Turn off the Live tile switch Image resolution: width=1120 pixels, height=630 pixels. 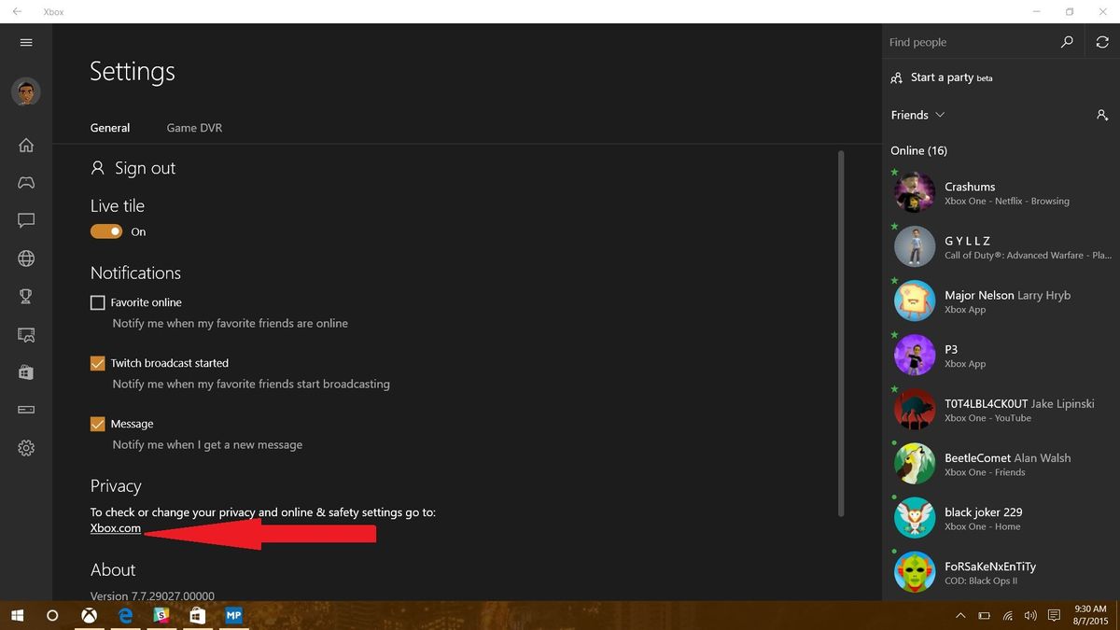click(106, 231)
